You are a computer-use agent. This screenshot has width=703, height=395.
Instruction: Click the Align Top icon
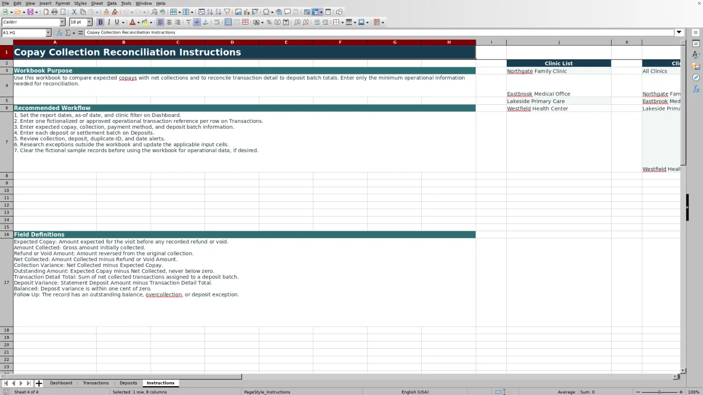[189, 22]
